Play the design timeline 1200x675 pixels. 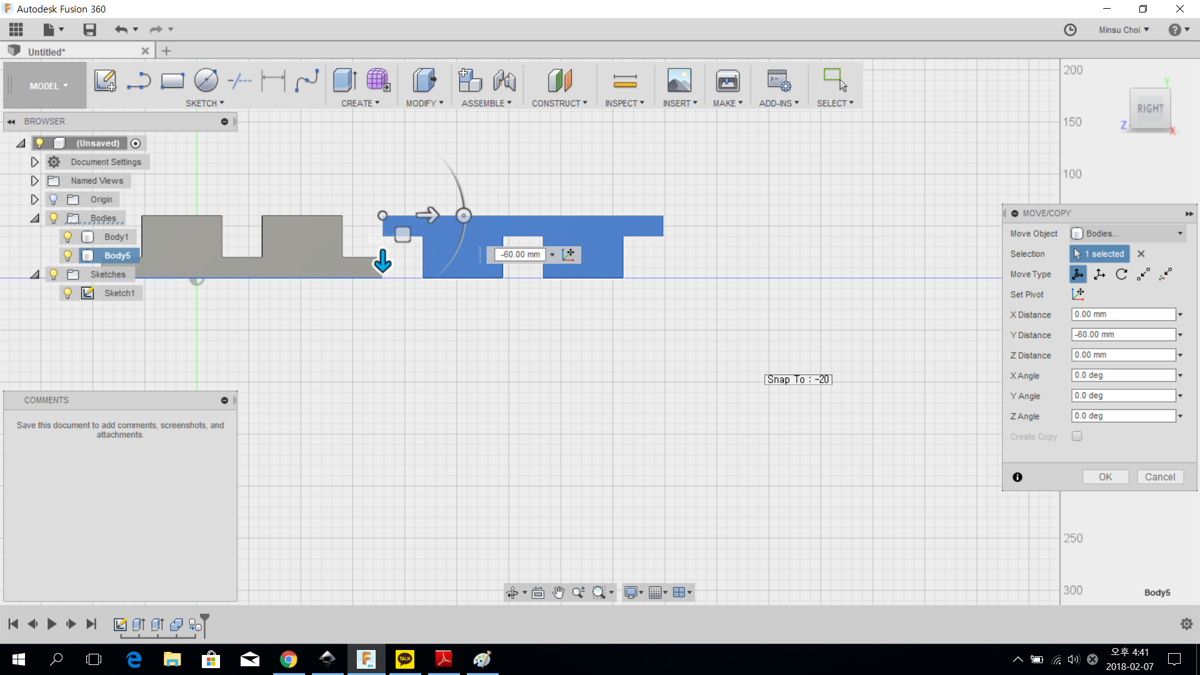pos(52,624)
